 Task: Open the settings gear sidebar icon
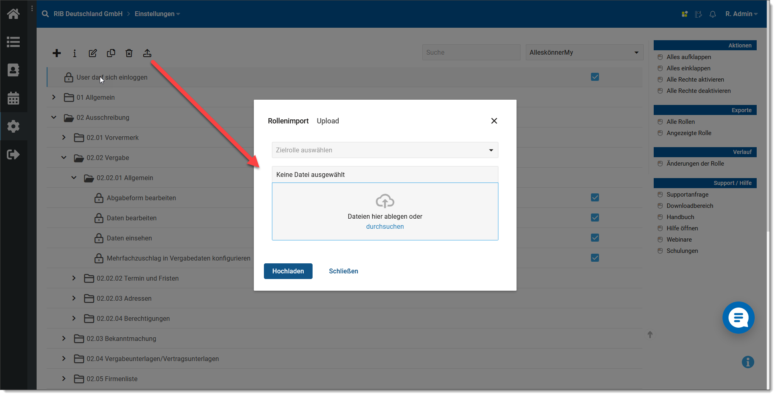click(13, 126)
